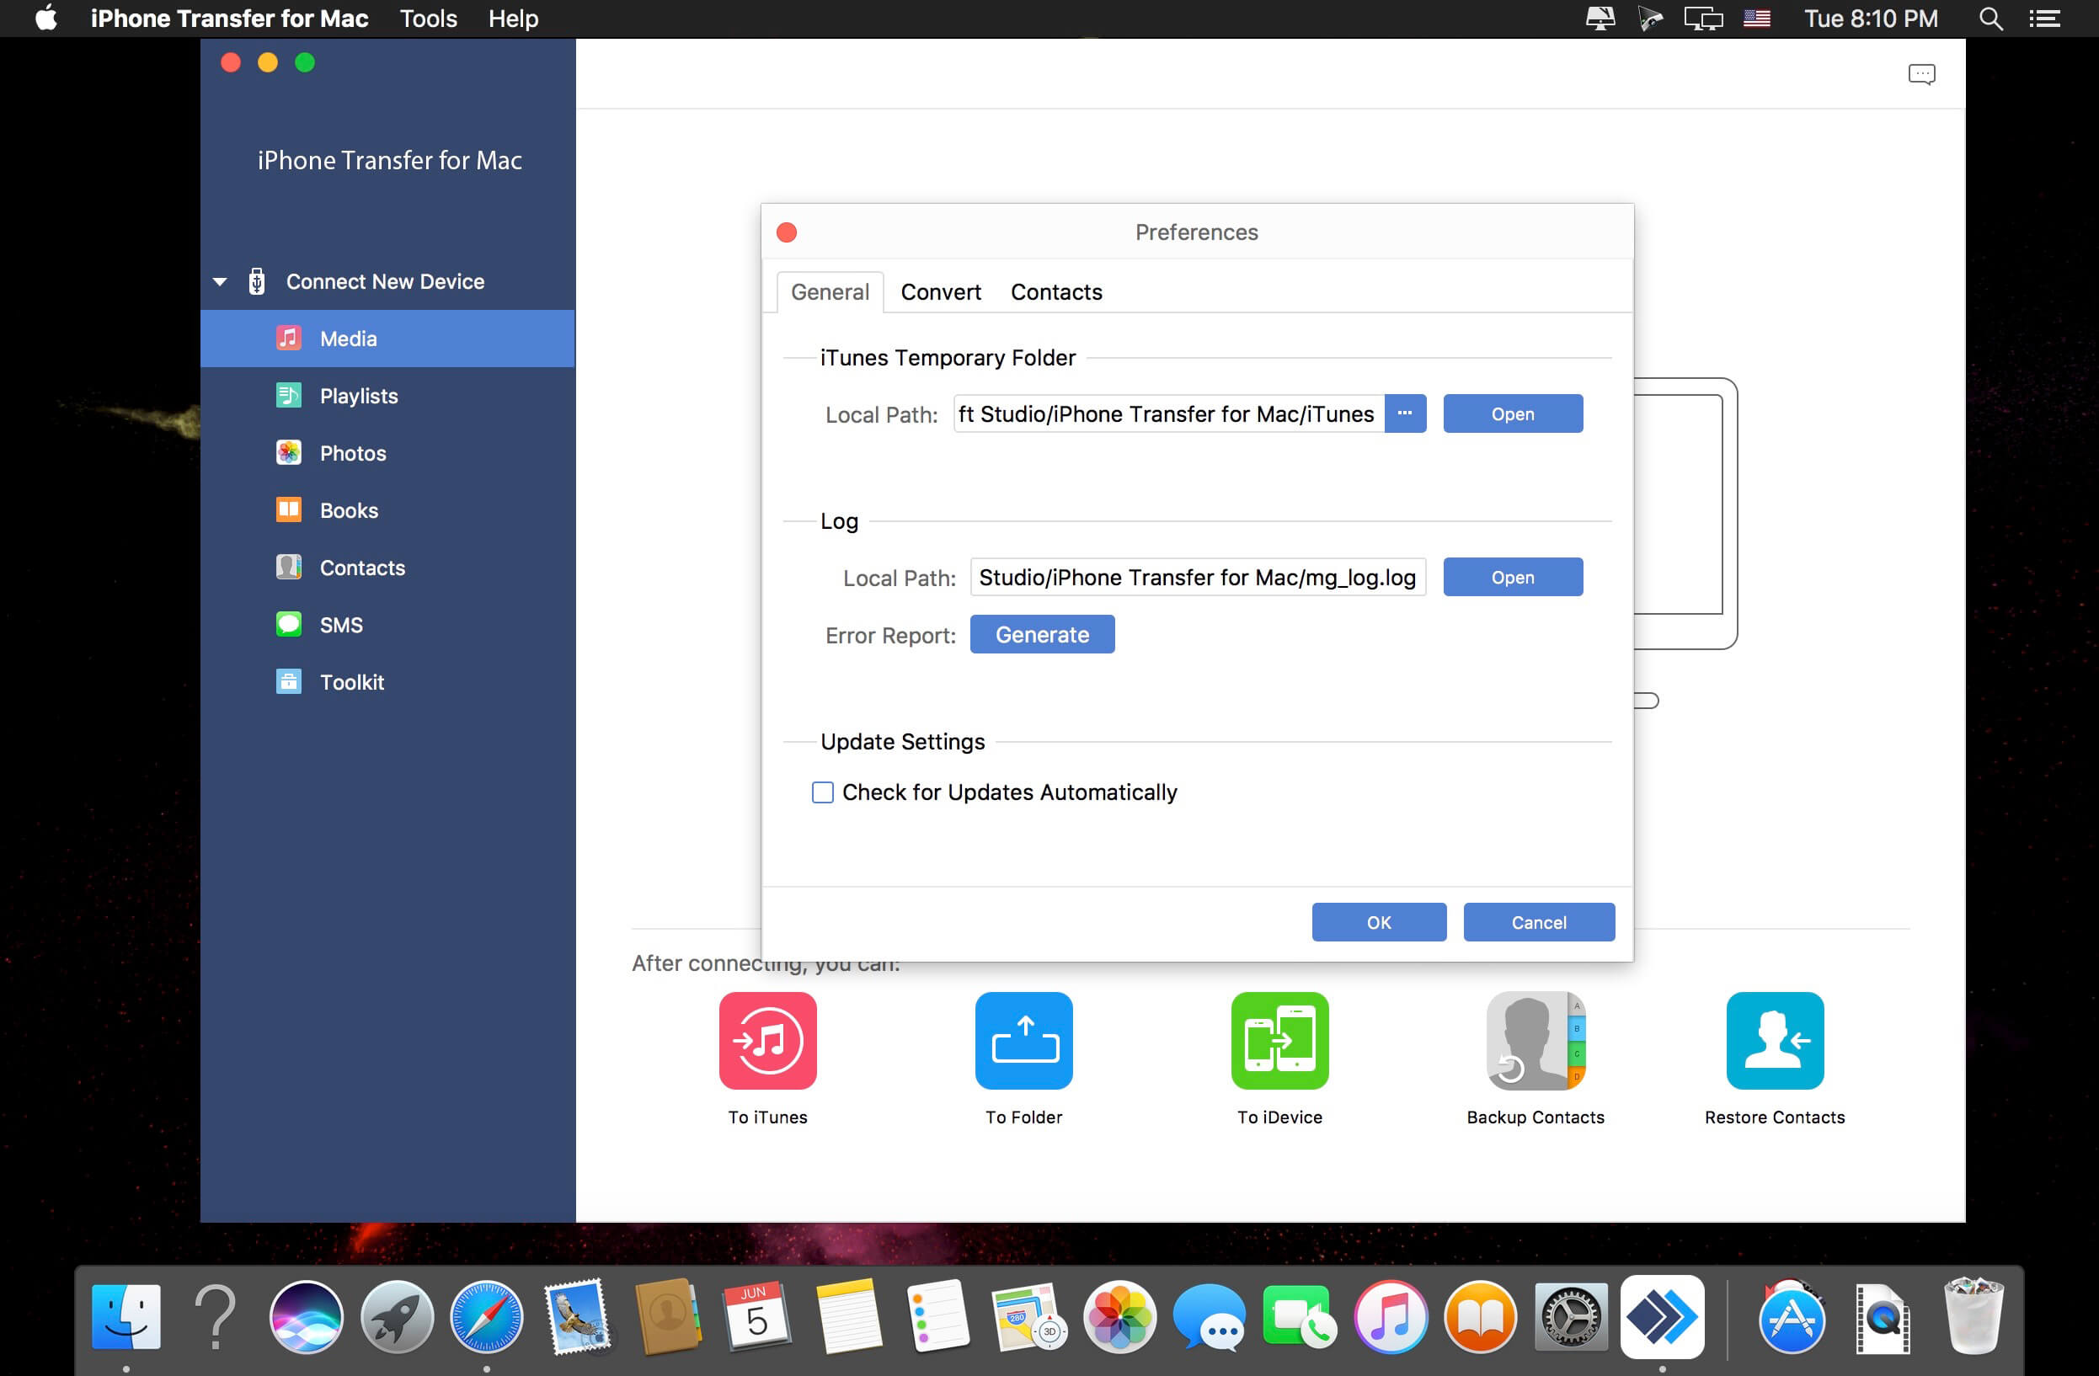Click the General preferences tab
This screenshot has width=2099, height=1376.
(828, 291)
